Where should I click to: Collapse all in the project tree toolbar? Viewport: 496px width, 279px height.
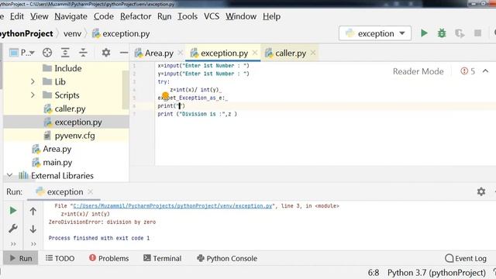(x=83, y=53)
